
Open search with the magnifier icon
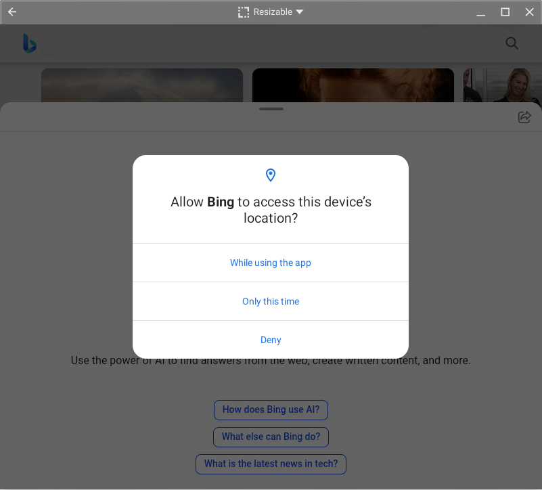(x=512, y=43)
